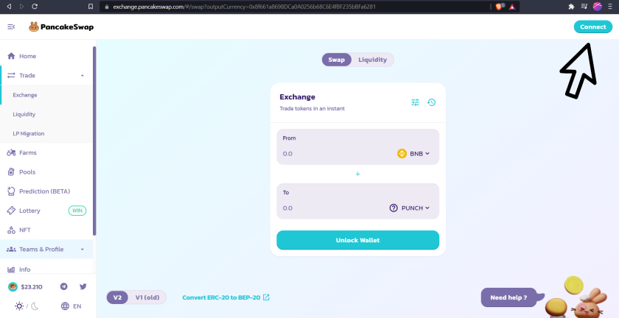
Task: Click the Need help ? button
Action: [508, 297]
